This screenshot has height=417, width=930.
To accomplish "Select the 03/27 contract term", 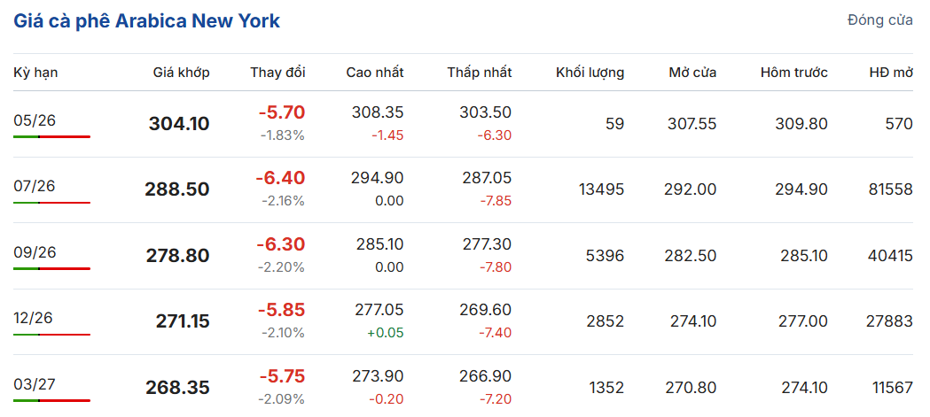I will tap(35, 384).
